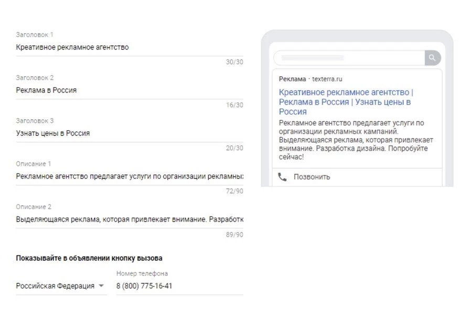The image size is (472, 309).
Task: Focus the Заголовок 2 field 'Реклама в Россия'
Action: tap(128, 90)
